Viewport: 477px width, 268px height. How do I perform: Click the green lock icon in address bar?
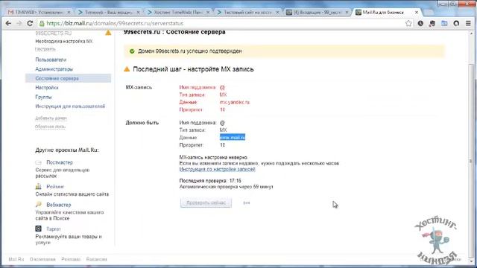click(x=42, y=23)
